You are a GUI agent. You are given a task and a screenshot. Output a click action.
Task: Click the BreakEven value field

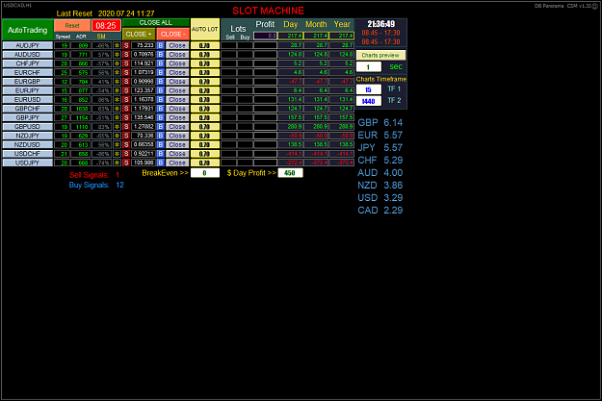coord(205,173)
